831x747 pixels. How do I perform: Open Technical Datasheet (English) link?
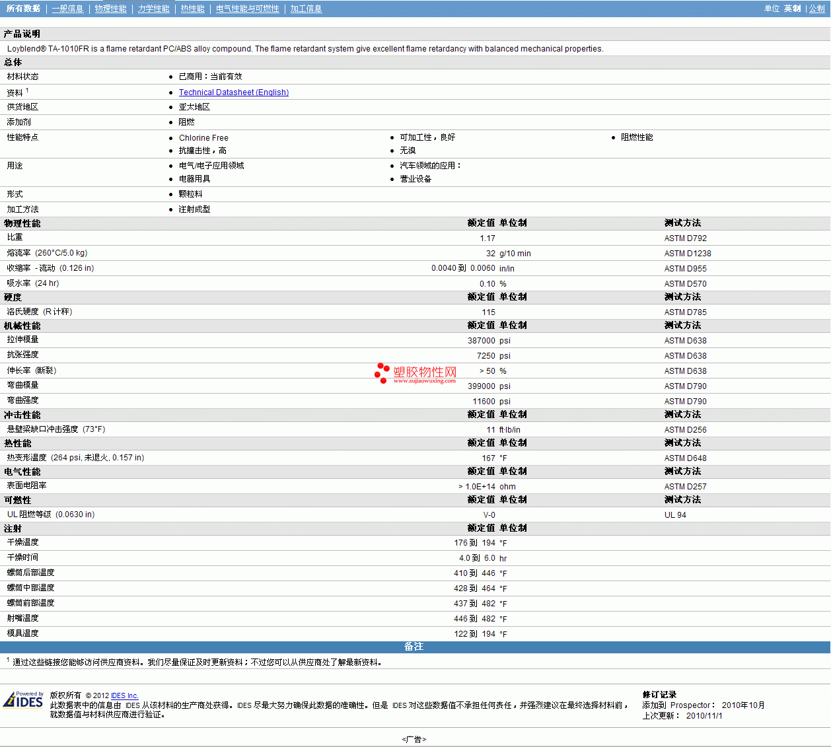234,92
